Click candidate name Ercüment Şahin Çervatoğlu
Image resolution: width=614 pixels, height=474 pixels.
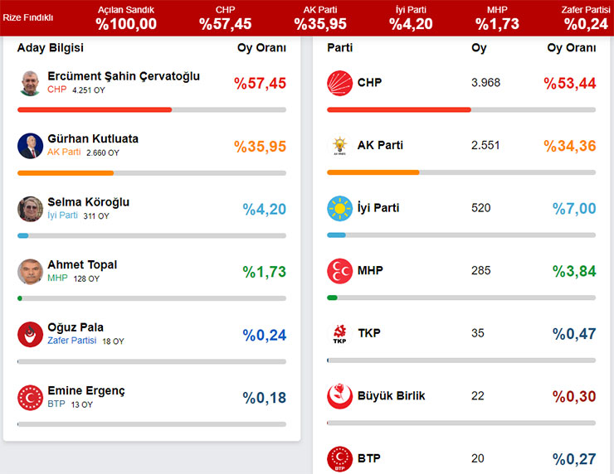click(124, 76)
